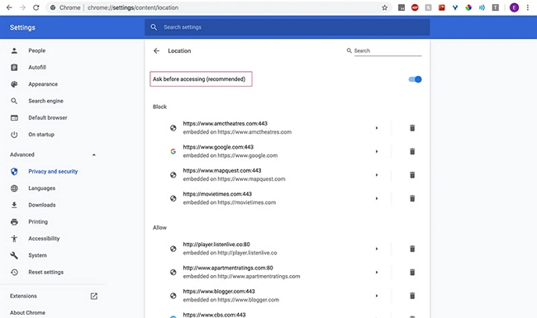Delete the movietimes.com block entry

coord(412,198)
